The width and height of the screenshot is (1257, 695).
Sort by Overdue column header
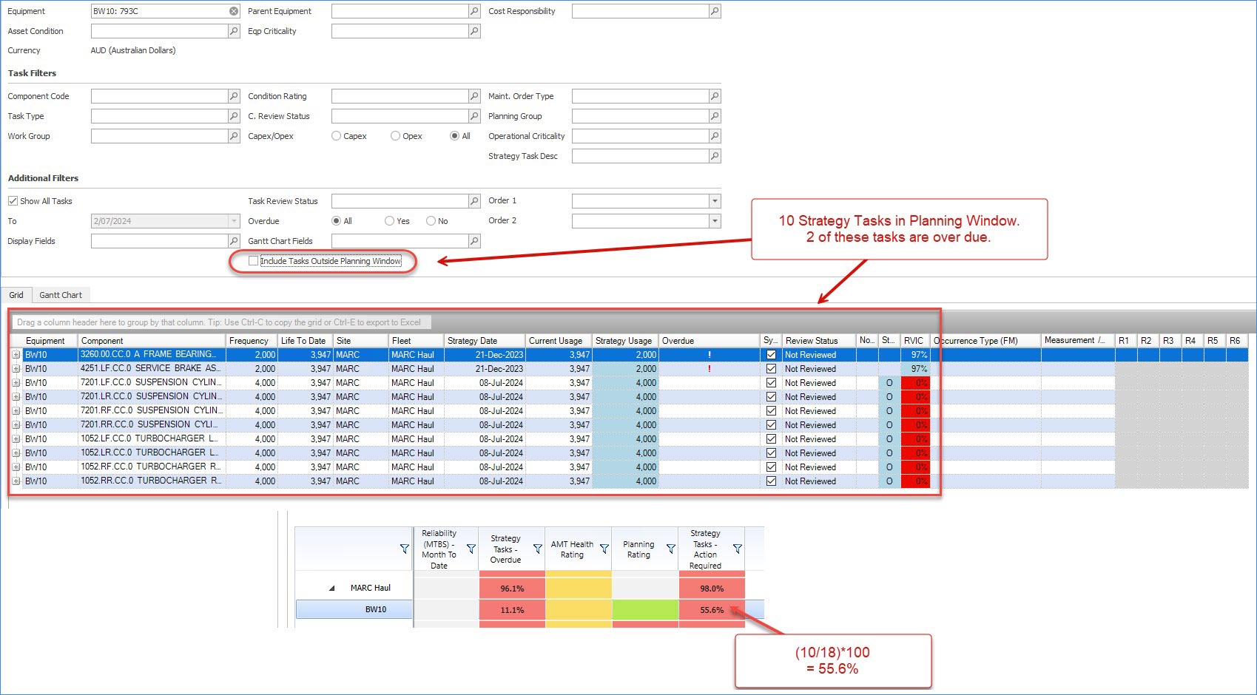(x=709, y=341)
